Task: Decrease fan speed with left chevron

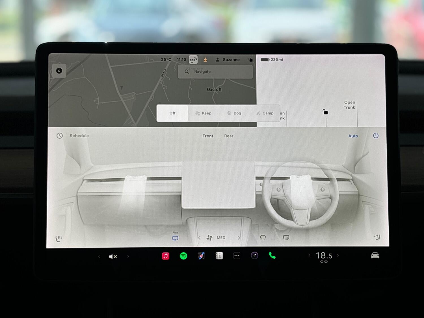Action: [199, 238]
